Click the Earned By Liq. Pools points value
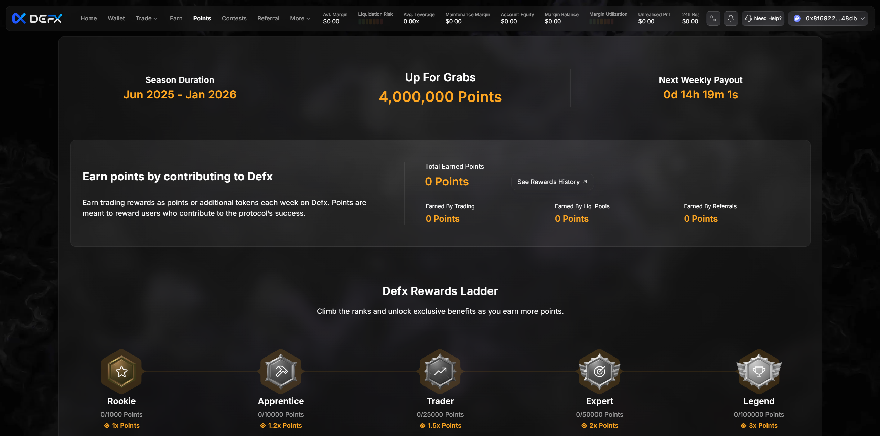Screen dimensions: 880x436 pos(571,219)
